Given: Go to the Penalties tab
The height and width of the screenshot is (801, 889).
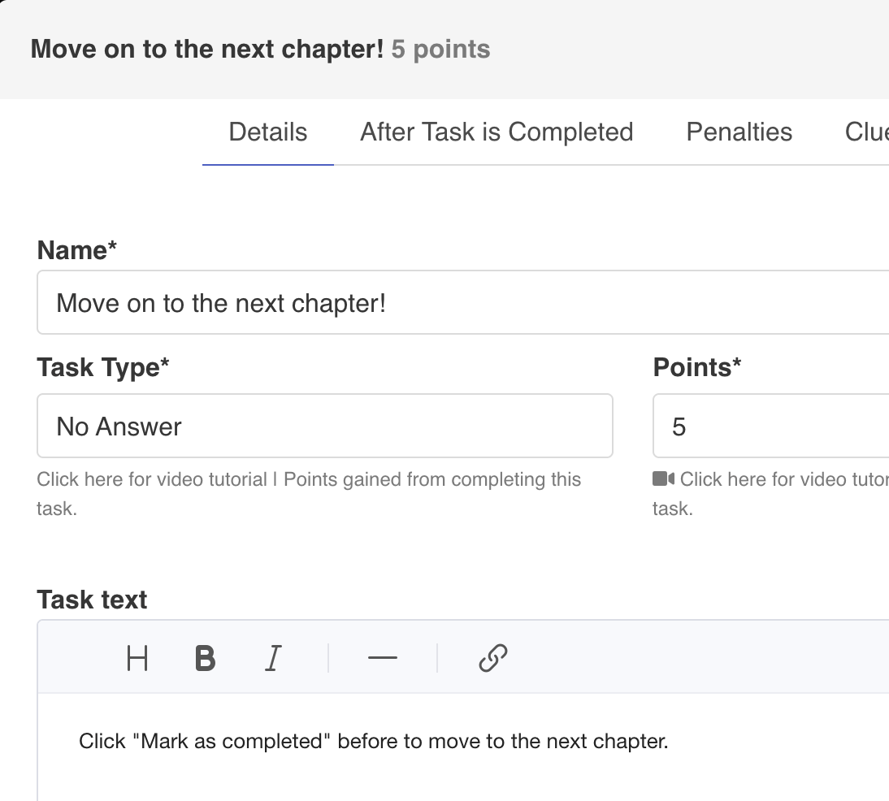Looking at the screenshot, I should click(x=739, y=132).
